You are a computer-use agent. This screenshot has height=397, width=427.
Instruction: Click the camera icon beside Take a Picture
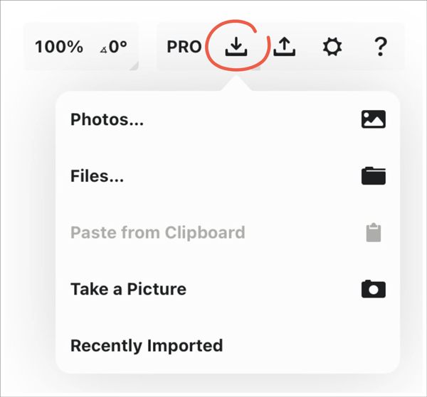coord(373,289)
